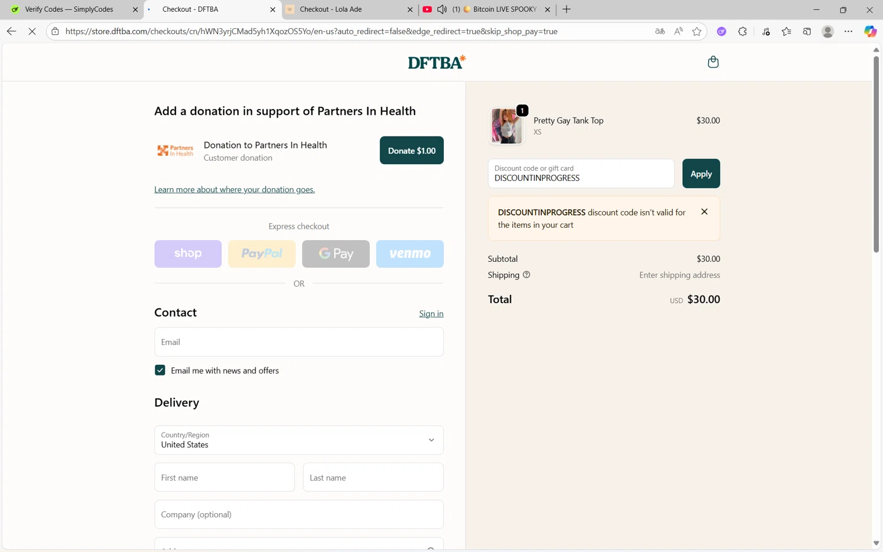Switch to Bitcoin LIVE SPOOKY tab
This screenshot has height=552, width=883.
coord(487,9)
